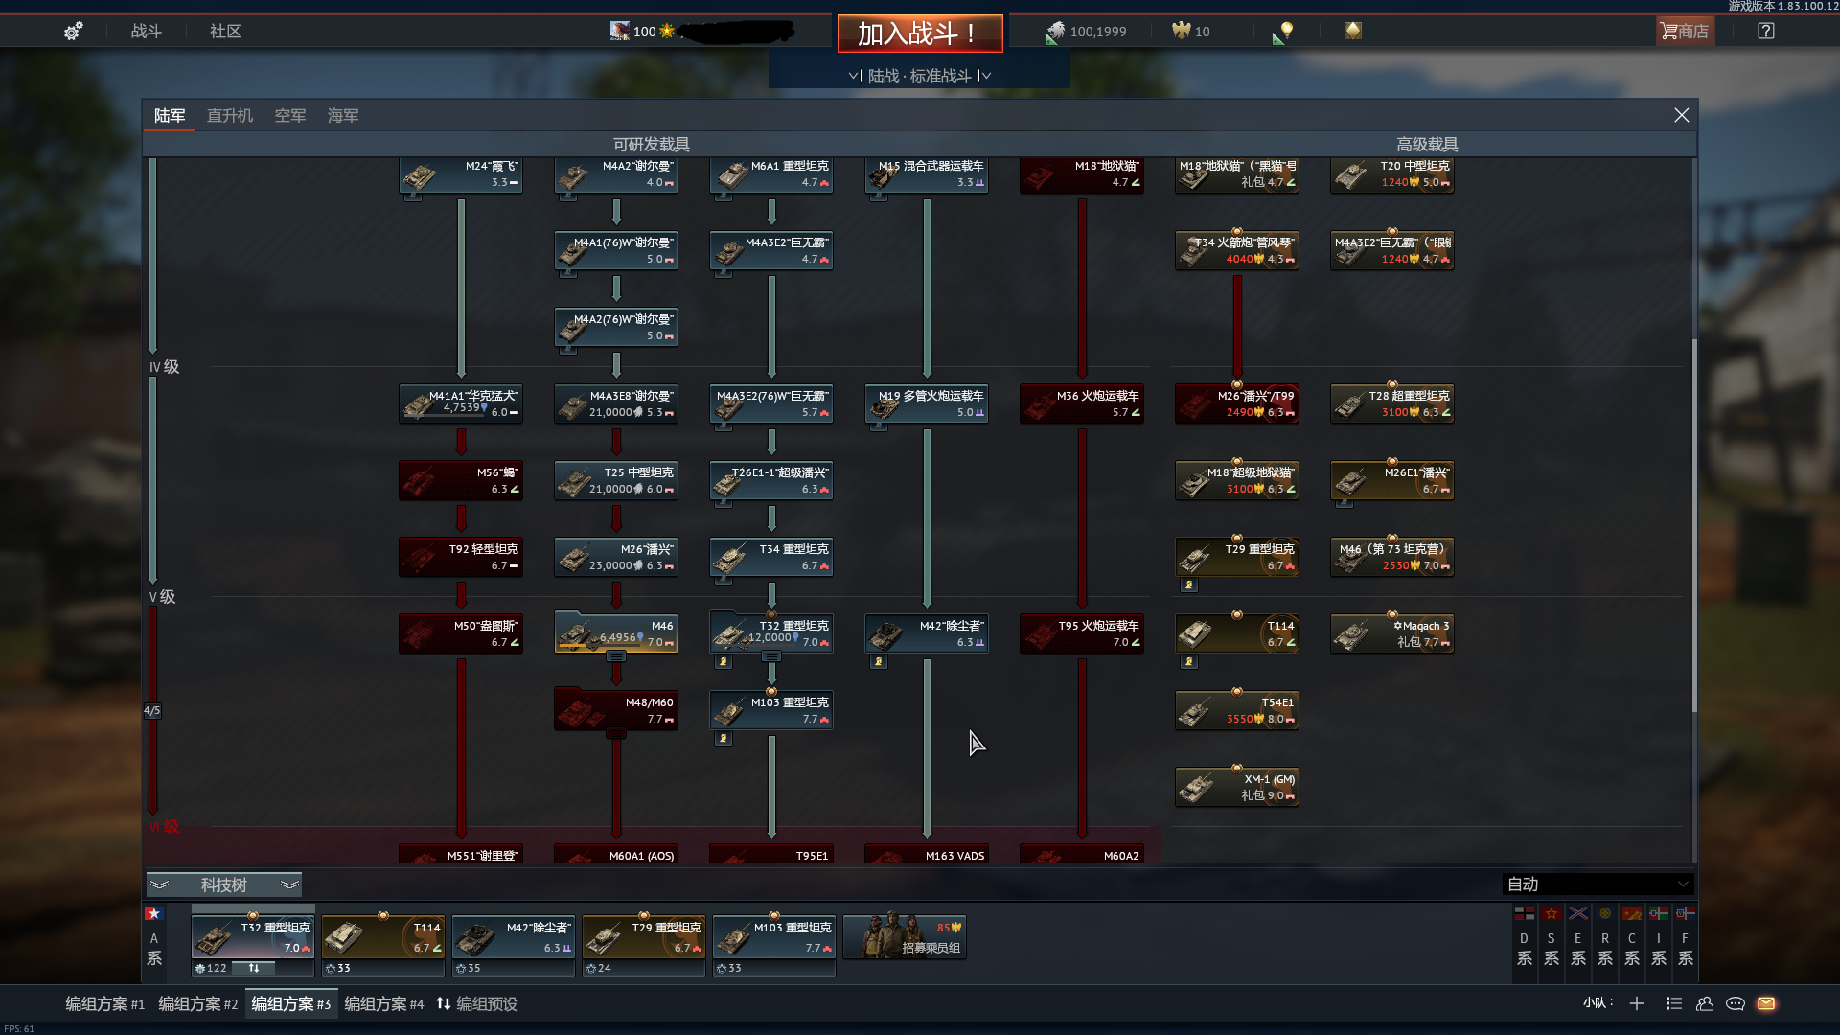1840x1035 pixels.
Task: Select the M4A3E8 谢尔曼 vehicle card
Action: pyautogui.click(x=616, y=403)
